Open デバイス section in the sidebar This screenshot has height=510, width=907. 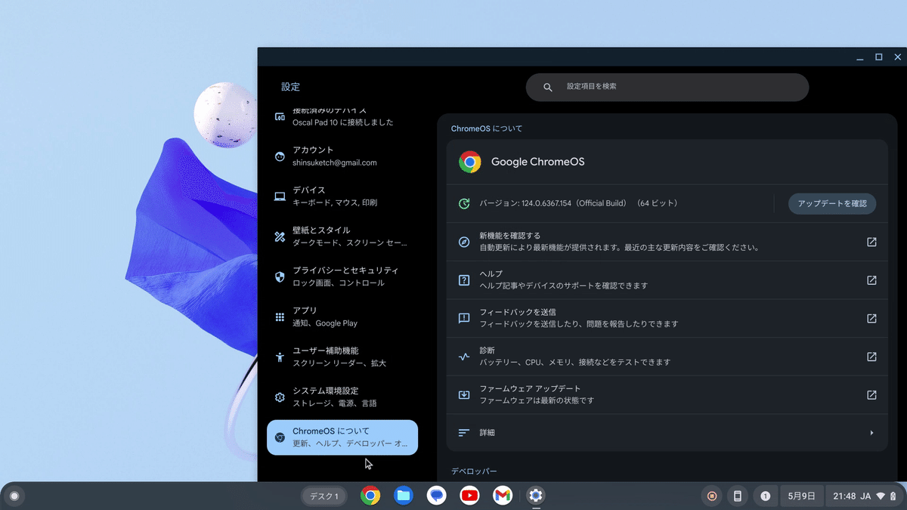[342, 196]
